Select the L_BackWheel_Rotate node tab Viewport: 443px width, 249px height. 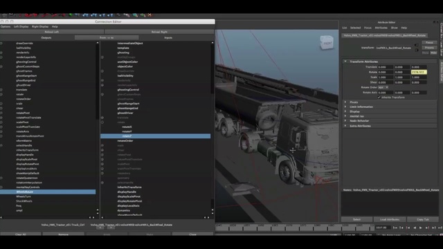pos(385,35)
